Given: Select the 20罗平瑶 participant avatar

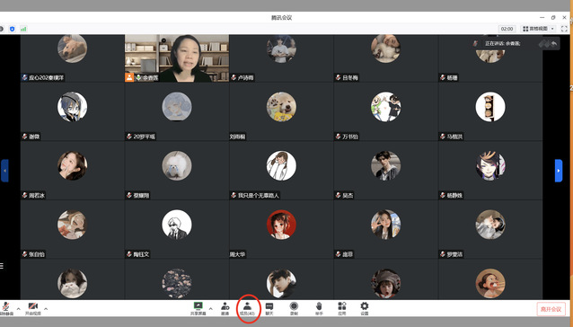Looking at the screenshot, I should [177, 107].
